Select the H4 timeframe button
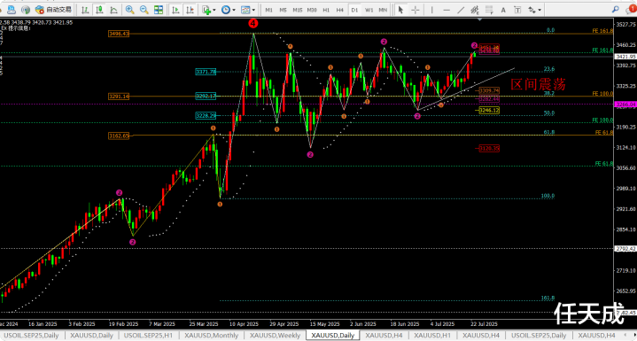This screenshot has height=341, width=637. pos(340,10)
